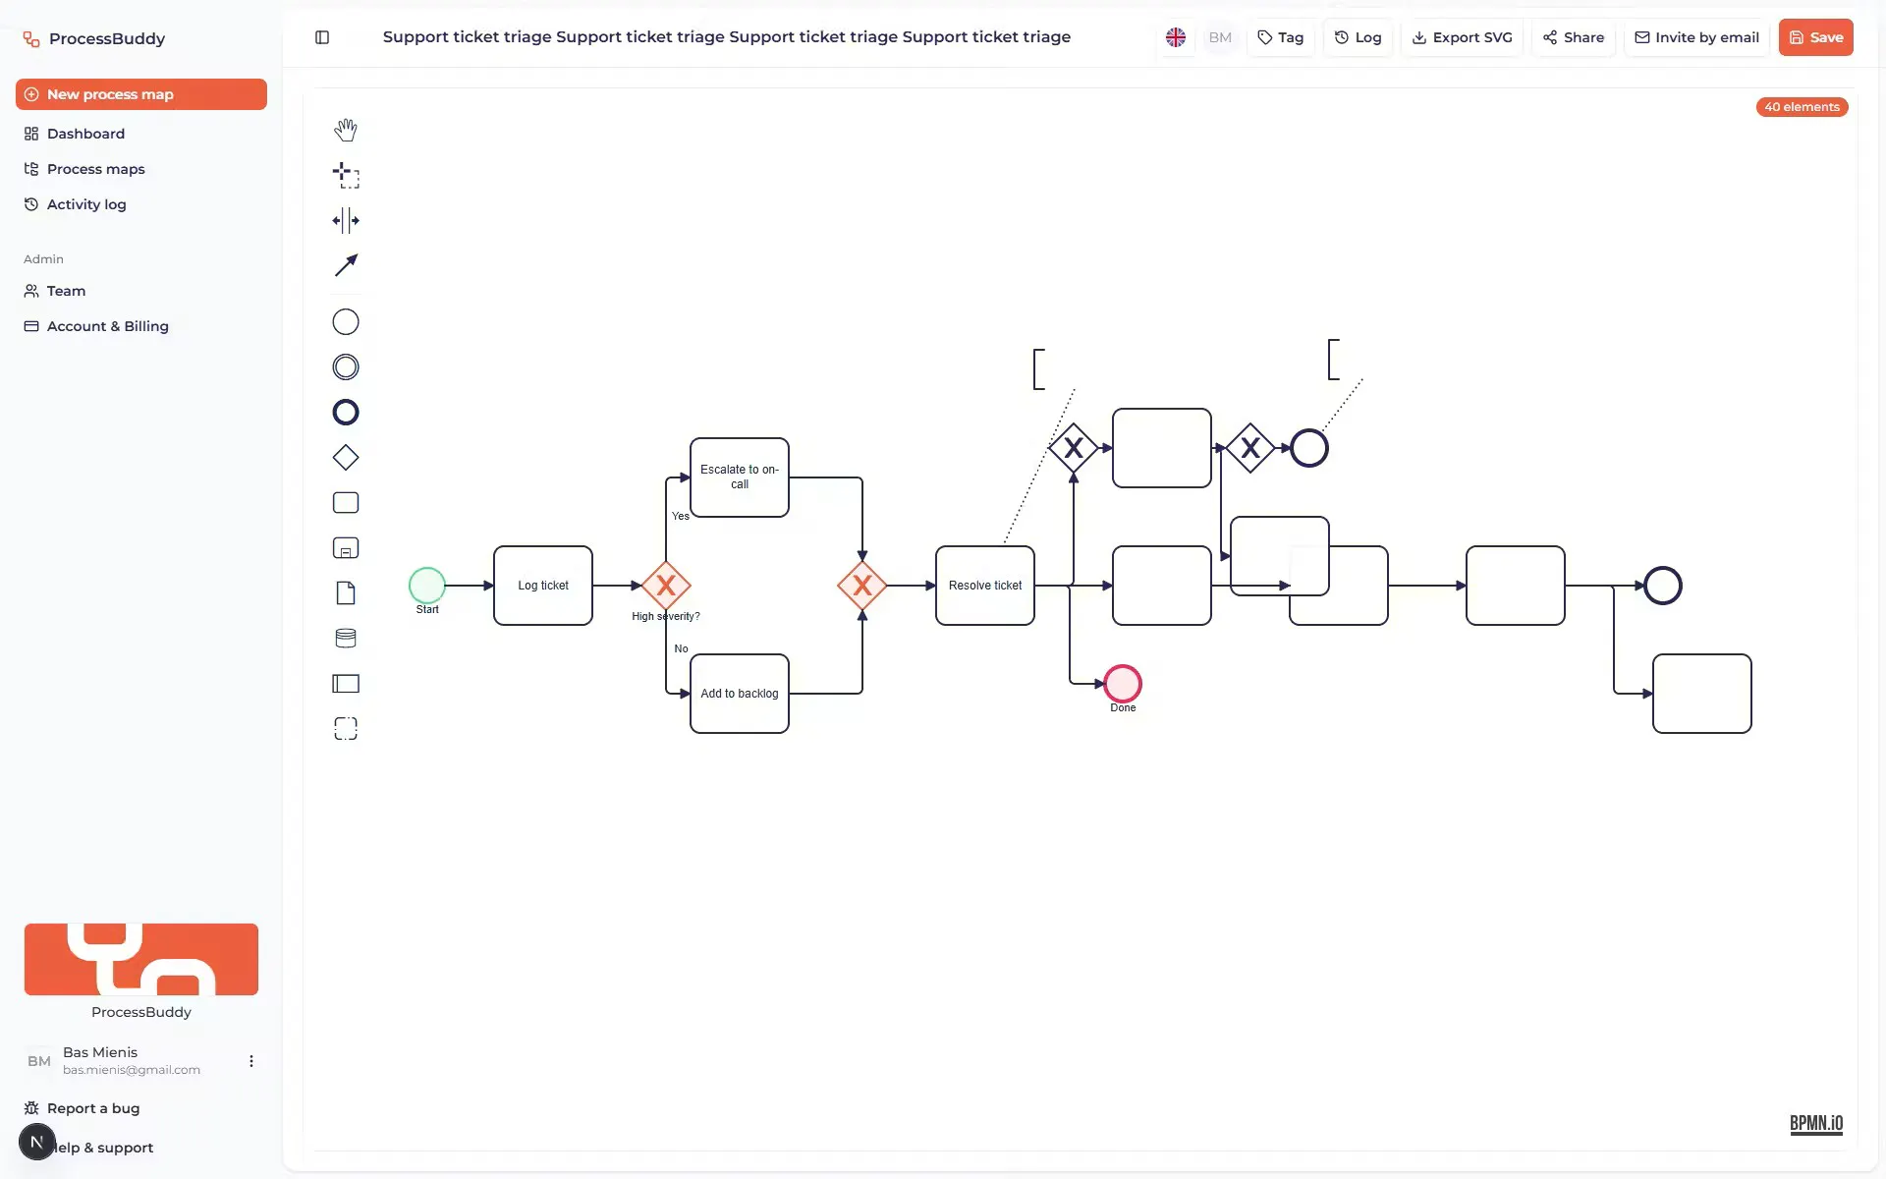Create a task from palette

point(346,503)
